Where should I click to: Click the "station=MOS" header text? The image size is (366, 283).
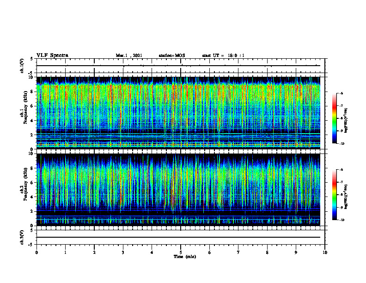172,55
